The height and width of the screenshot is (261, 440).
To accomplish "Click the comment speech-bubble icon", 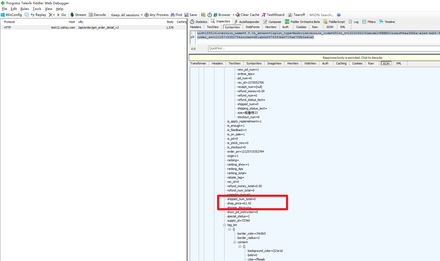I will coord(27,15).
